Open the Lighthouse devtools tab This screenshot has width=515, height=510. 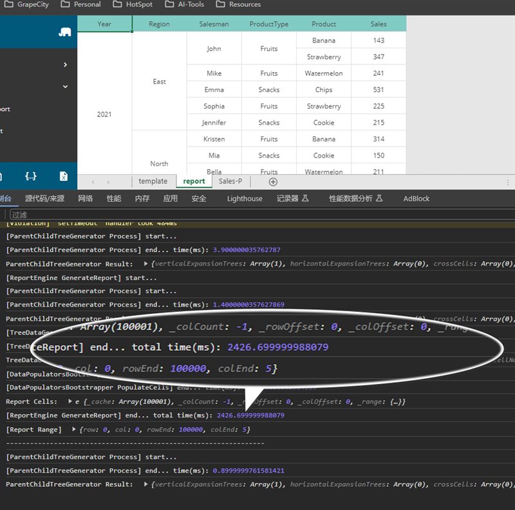click(x=245, y=199)
